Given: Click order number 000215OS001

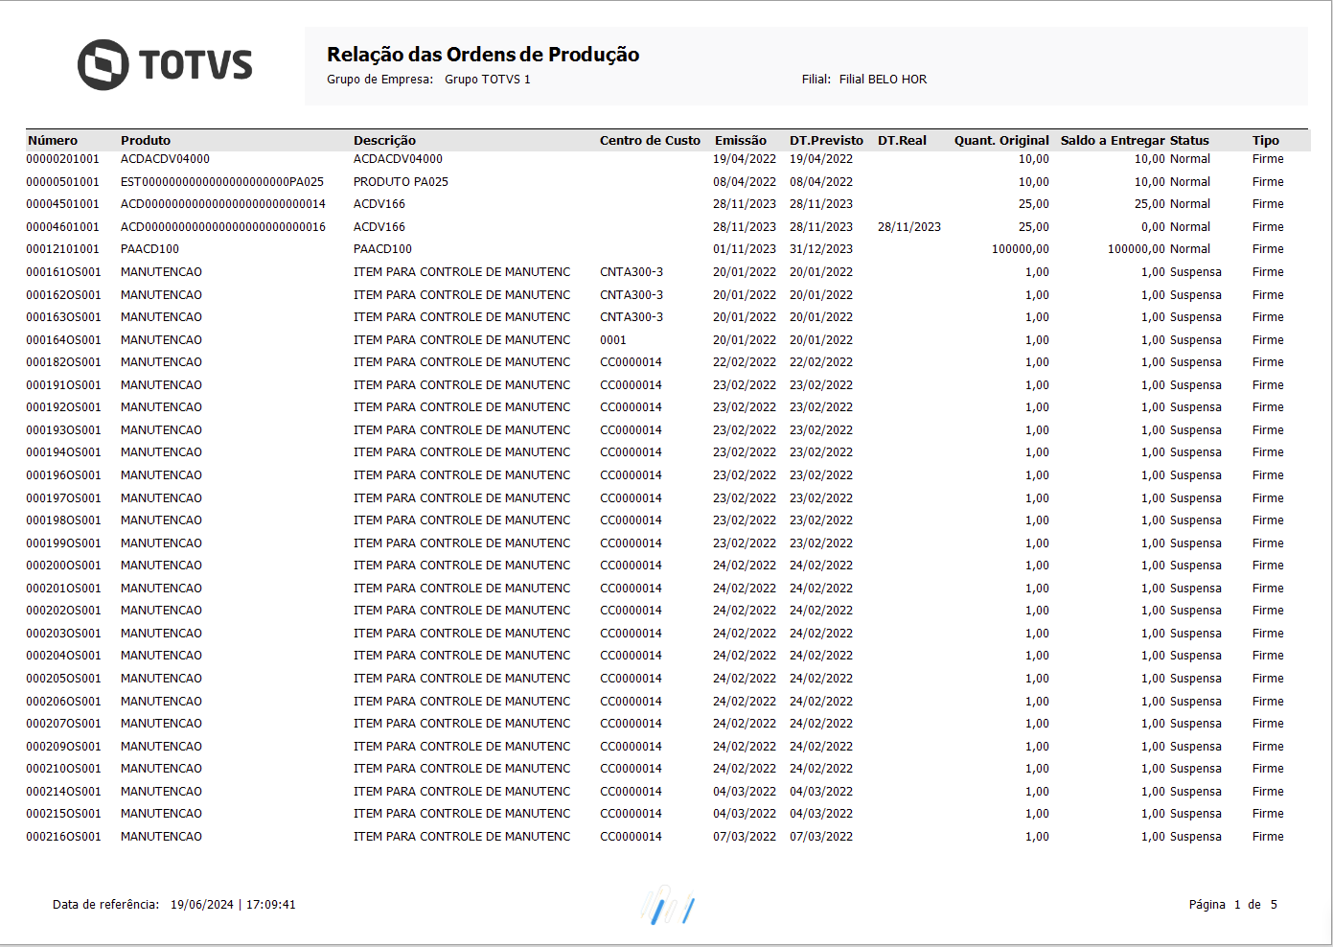Looking at the screenshot, I should (x=63, y=814).
